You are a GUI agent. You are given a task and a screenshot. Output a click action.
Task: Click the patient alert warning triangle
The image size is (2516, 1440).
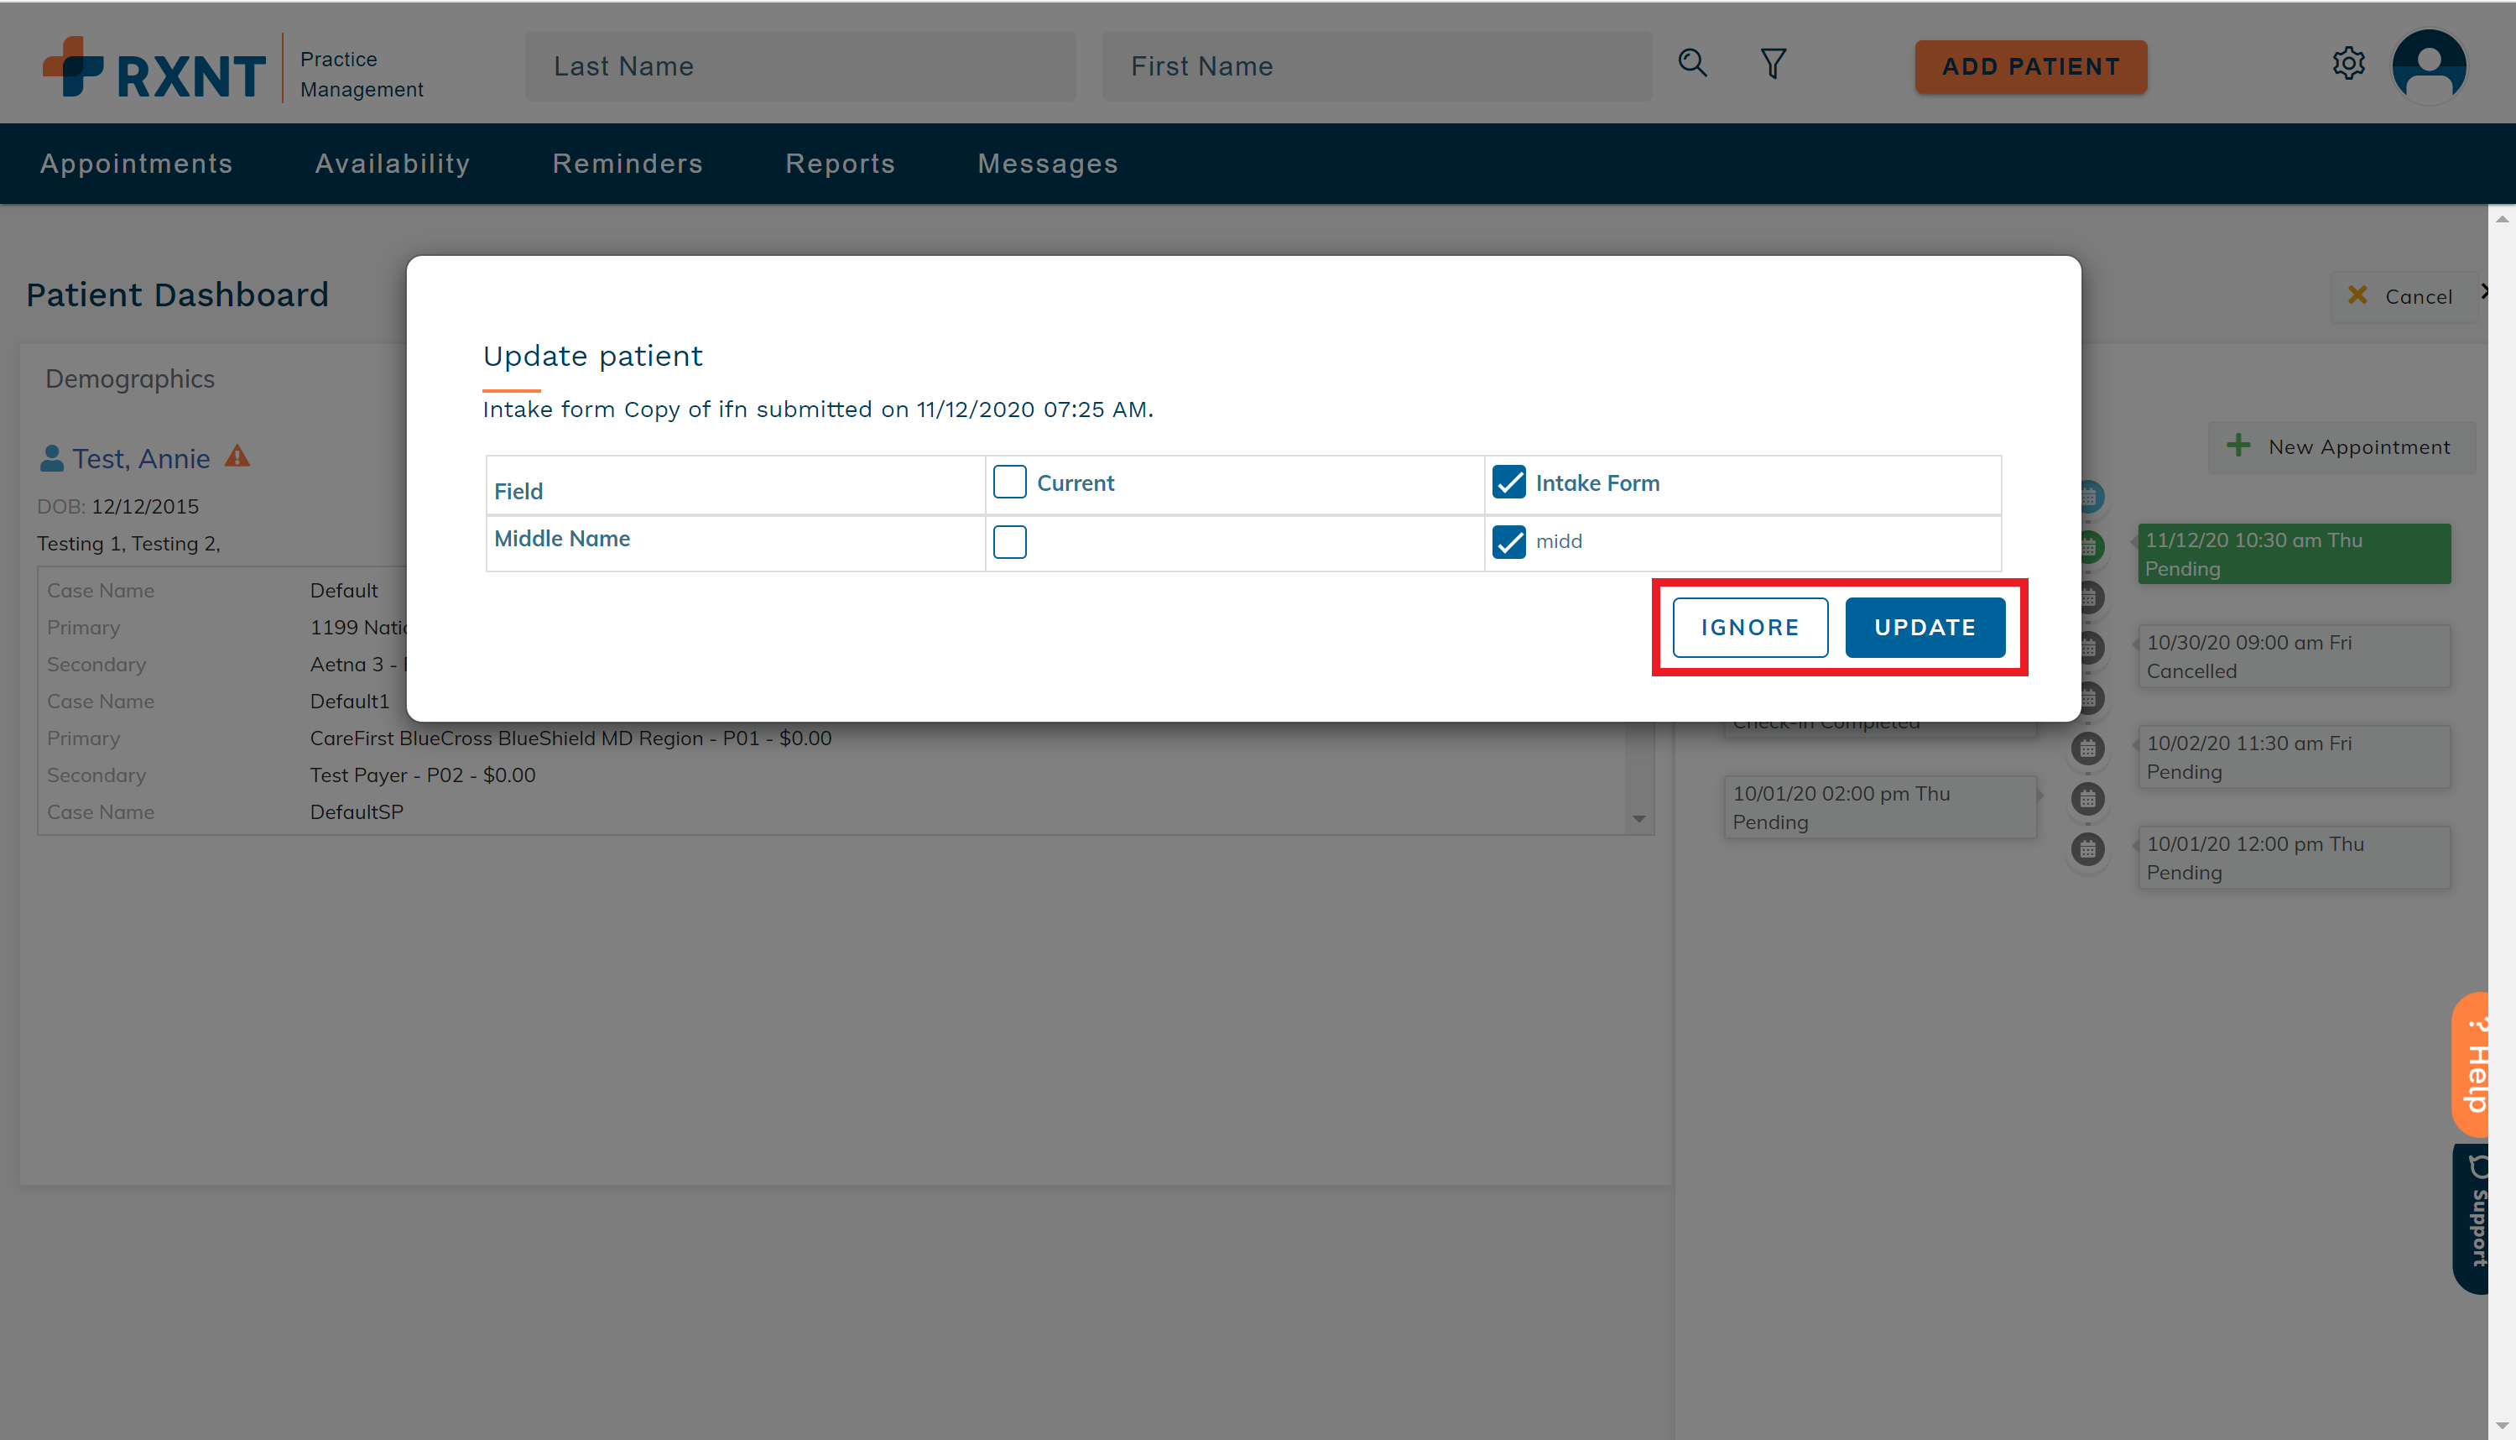tap(237, 457)
